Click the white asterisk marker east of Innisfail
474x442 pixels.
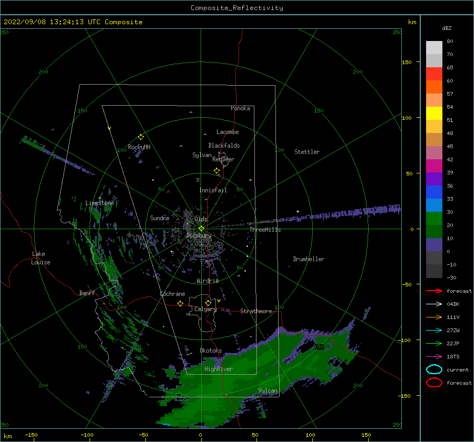point(250,180)
